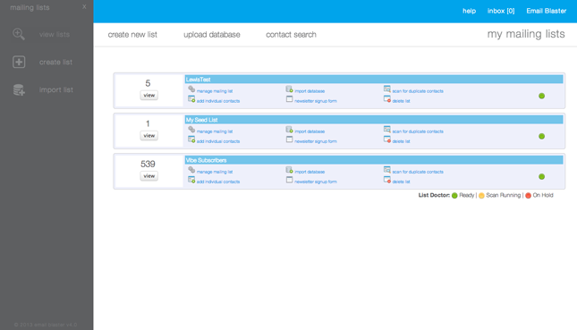Image resolution: width=577 pixels, height=330 pixels.
Task: Close the mailing lists sidebar panel
Action: (84, 6)
